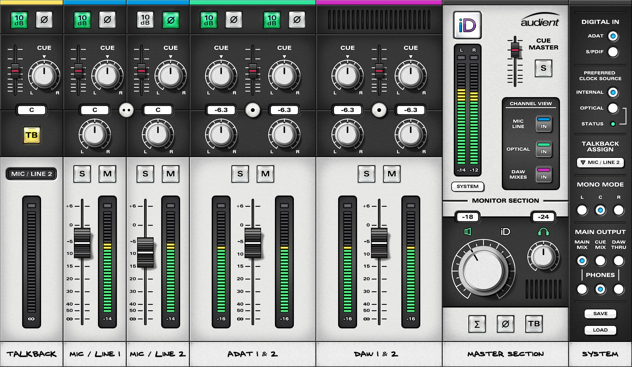Mute the DAW 1 & 2 channel
This screenshot has height=367, width=632.
[392, 174]
